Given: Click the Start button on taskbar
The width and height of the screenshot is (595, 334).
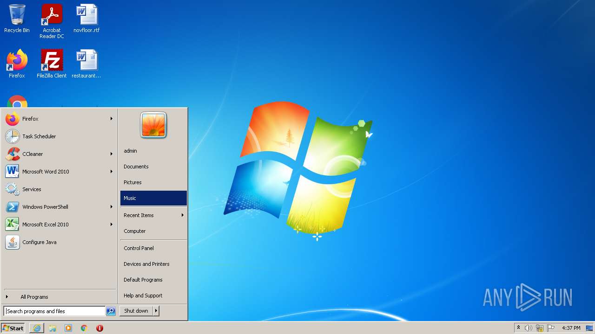Looking at the screenshot, I should tap(13, 328).
